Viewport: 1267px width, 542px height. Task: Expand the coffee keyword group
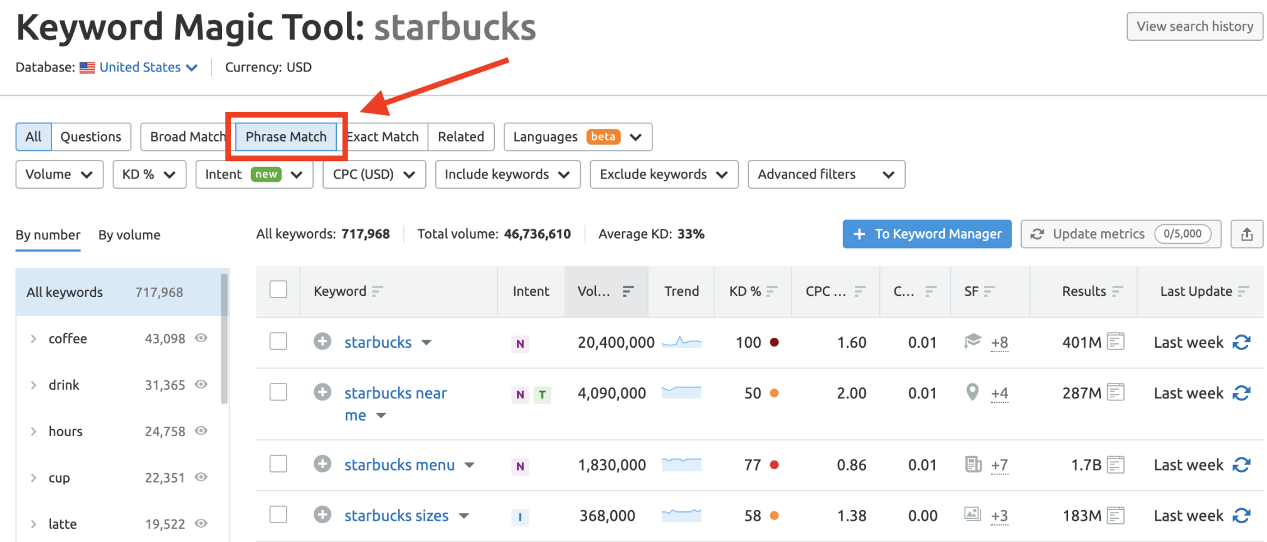tap(33, 338)
